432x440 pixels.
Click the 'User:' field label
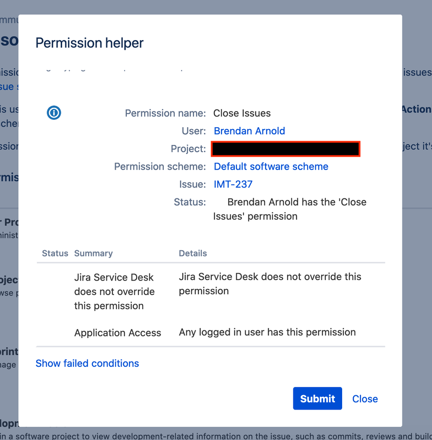[194, 131]
